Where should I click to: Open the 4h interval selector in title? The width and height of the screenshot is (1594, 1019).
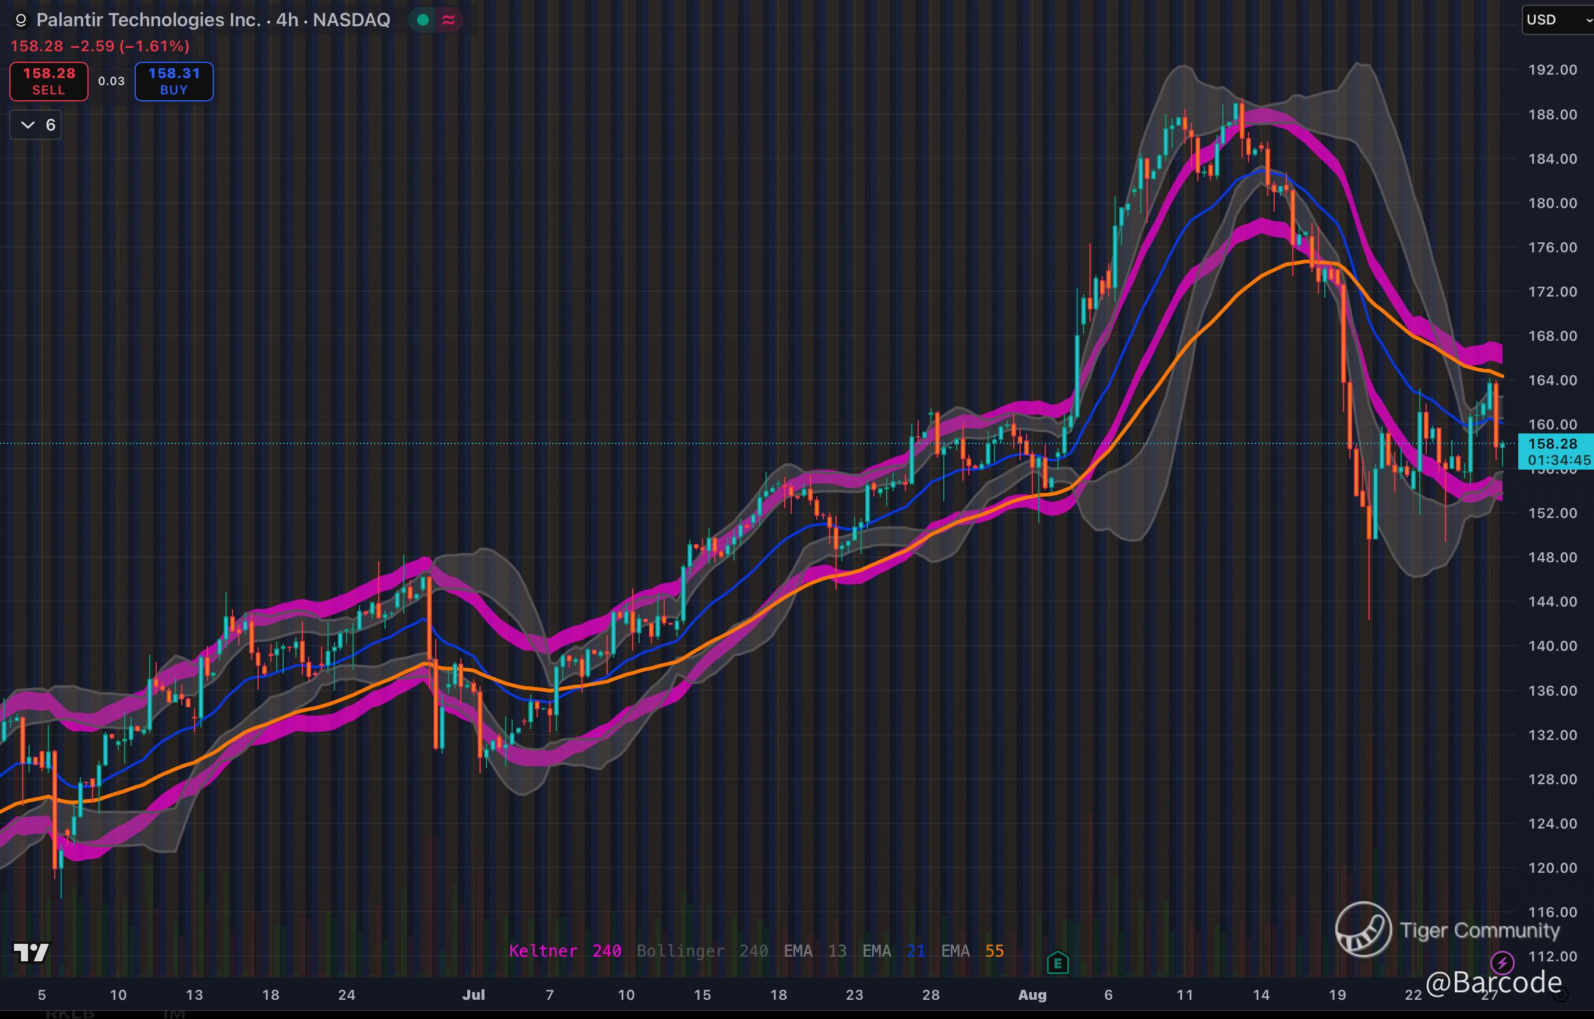point(287,20)
